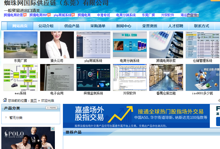The width and height of the screenshot is (220, 149).
Task: Open the 猎头公司 portrait image
Action: (57, 45)
